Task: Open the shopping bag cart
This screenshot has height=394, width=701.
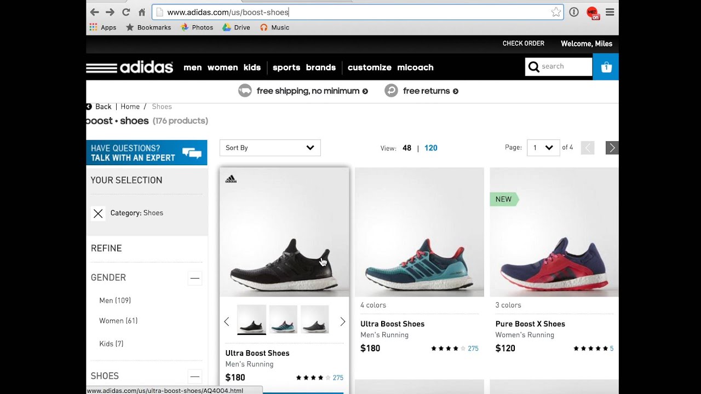Action: (606, 67)
